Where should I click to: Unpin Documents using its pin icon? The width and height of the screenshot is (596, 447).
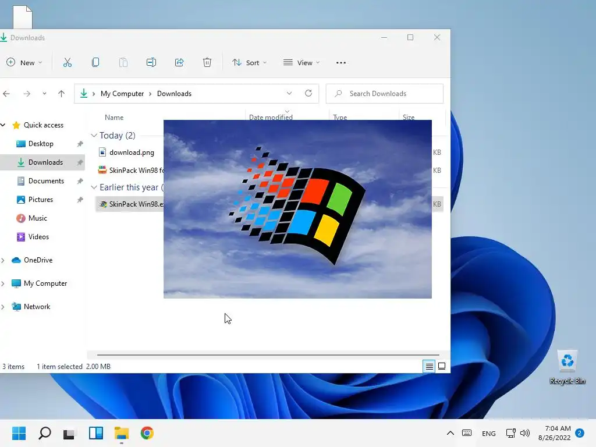[80, 181]
